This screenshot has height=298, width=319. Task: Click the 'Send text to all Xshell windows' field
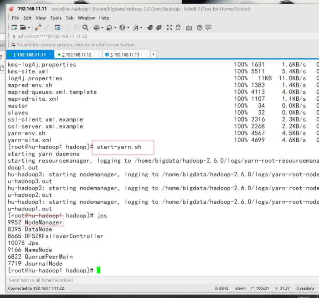coord(163,280)
